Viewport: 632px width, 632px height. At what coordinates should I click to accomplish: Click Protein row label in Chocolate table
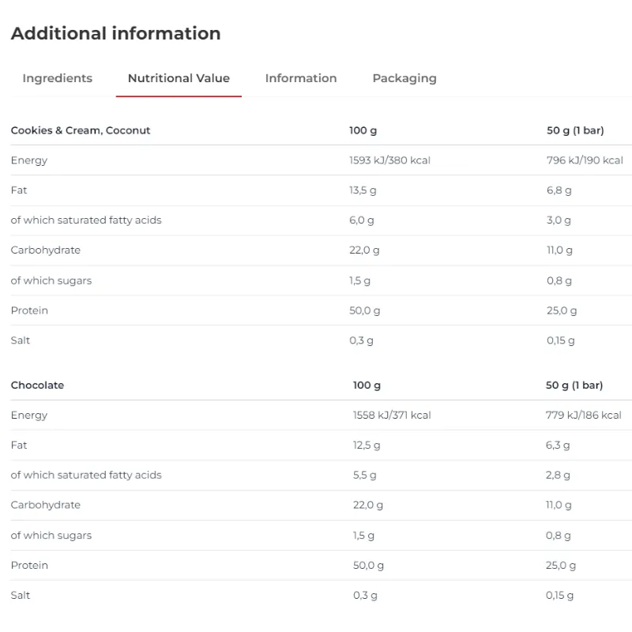(29, 565)
